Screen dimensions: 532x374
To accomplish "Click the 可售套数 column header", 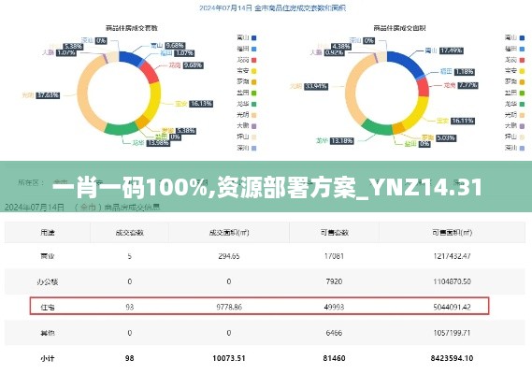I will click(x=334, y=233).
